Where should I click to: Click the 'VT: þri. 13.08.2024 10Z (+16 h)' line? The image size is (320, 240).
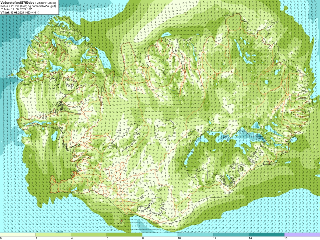click(20, 12)
